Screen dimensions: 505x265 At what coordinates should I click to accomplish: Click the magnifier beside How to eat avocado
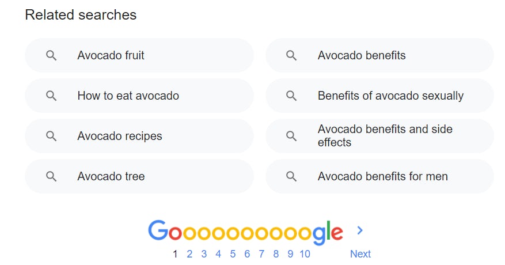[51, 96]
